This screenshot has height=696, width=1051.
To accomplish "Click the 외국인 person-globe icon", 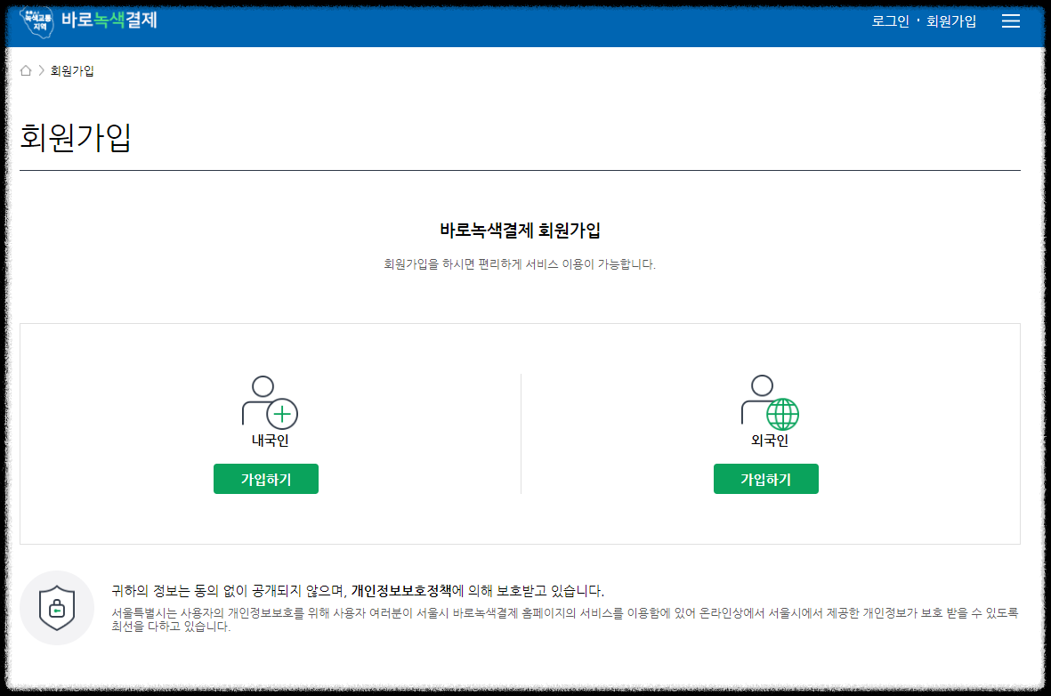I will point(770,401).
